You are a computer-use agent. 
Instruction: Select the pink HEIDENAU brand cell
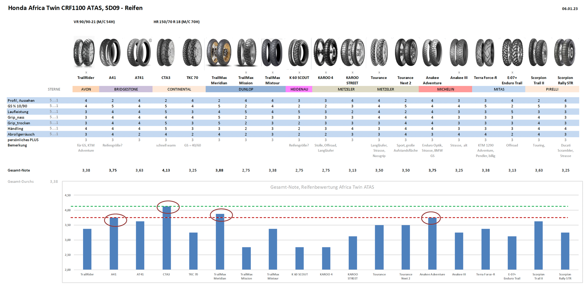click(x=299, y=89)
